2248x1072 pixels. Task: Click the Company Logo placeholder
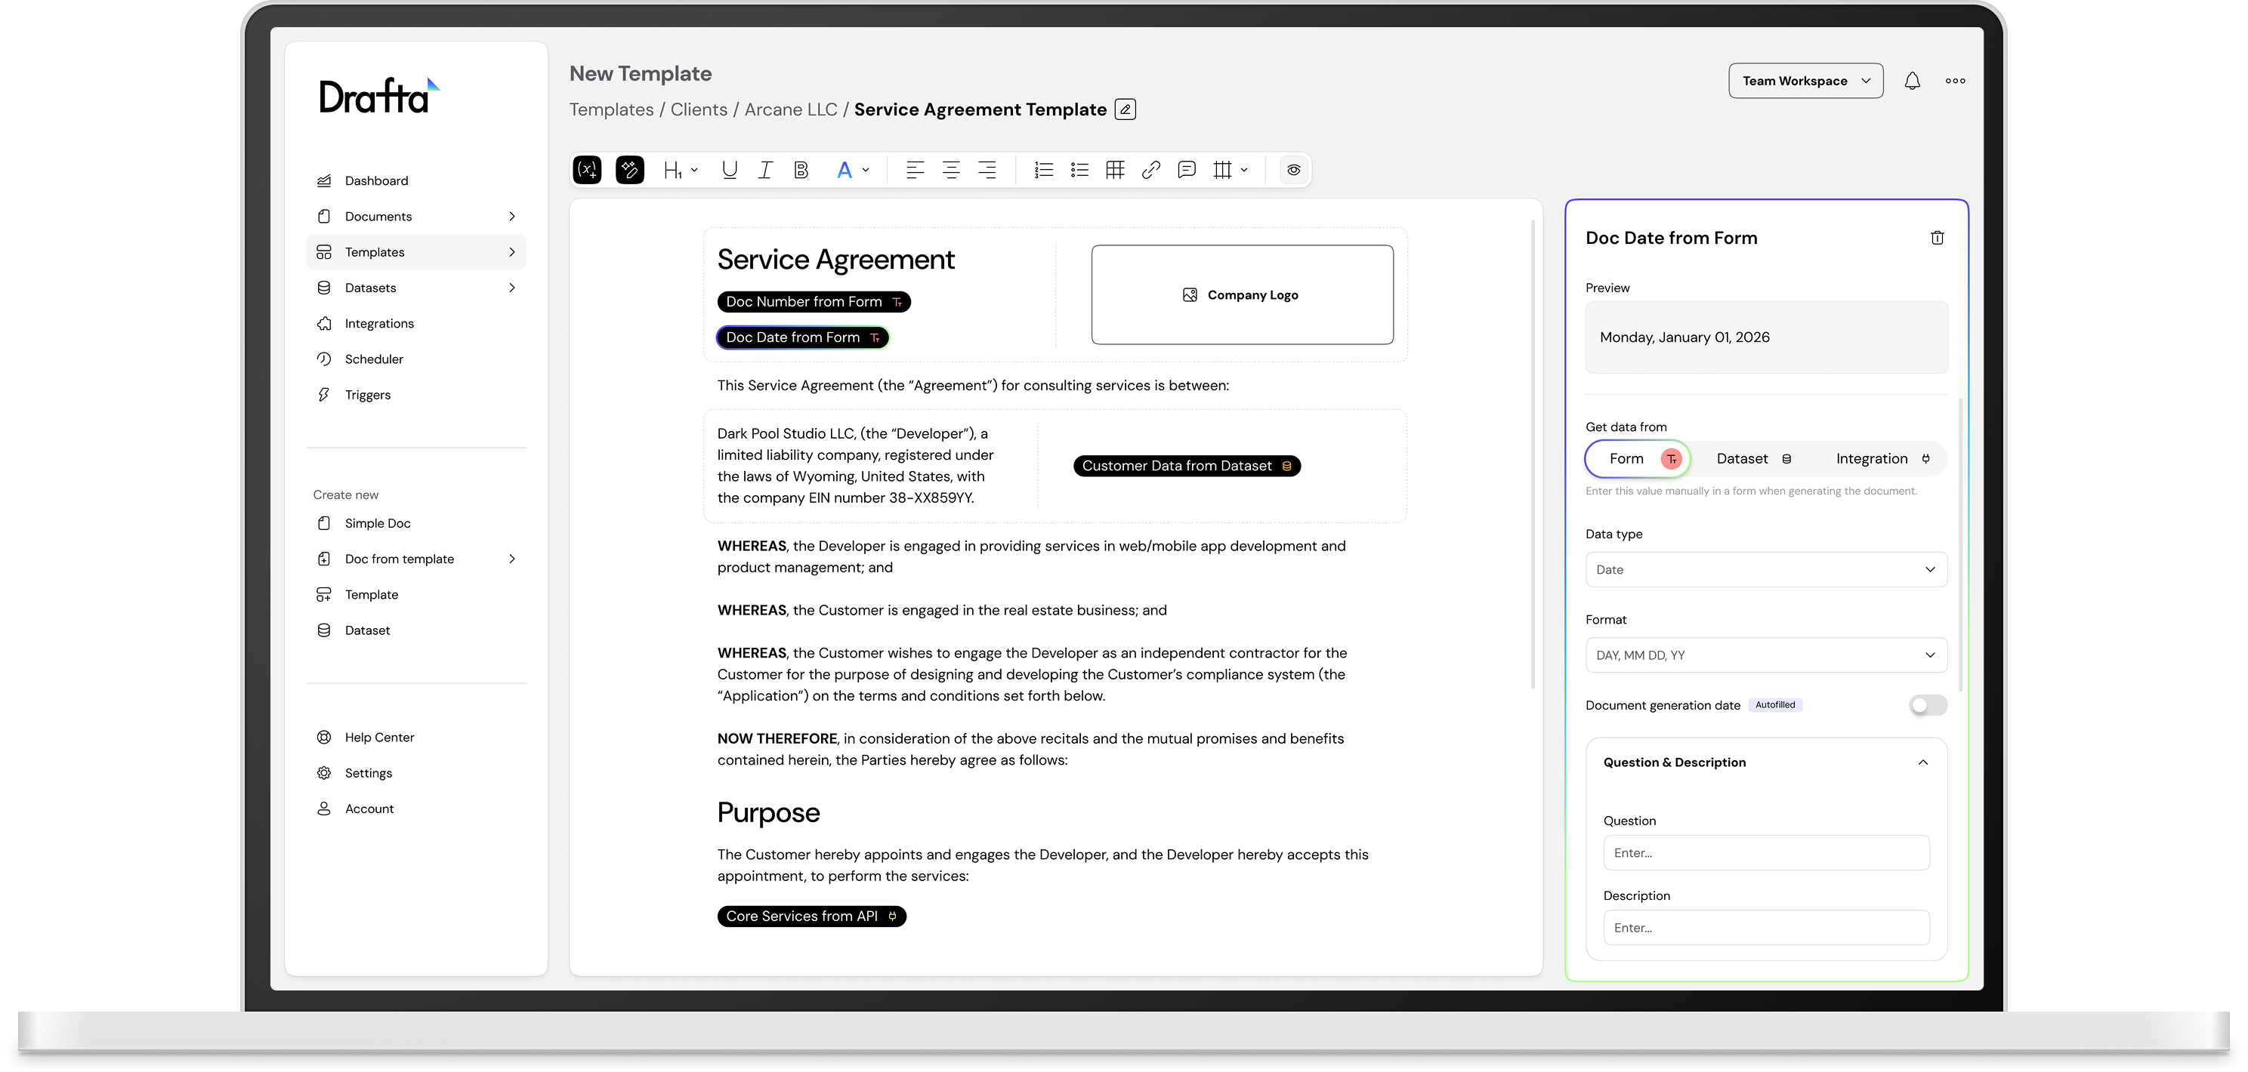point(1242,295)
